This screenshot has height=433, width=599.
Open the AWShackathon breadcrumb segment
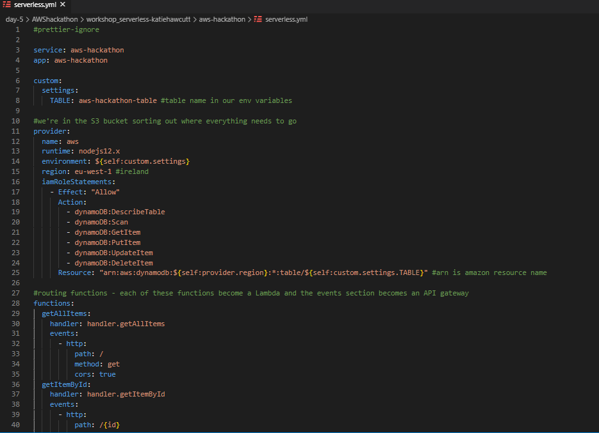pyautogui.click(x=54, y=19)
